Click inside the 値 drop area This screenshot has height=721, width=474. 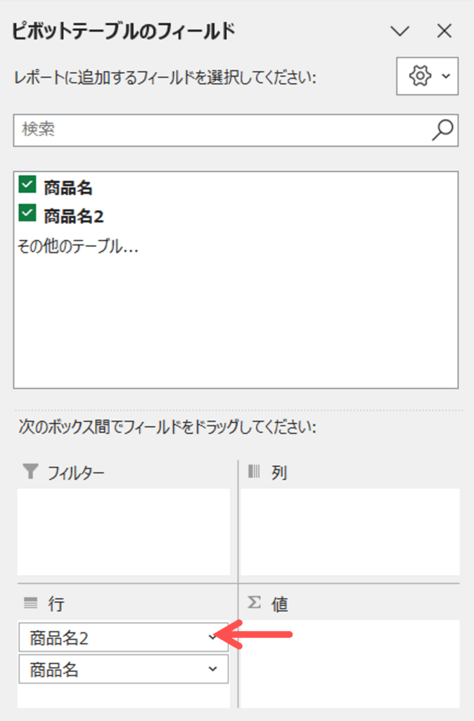point(350,662)
